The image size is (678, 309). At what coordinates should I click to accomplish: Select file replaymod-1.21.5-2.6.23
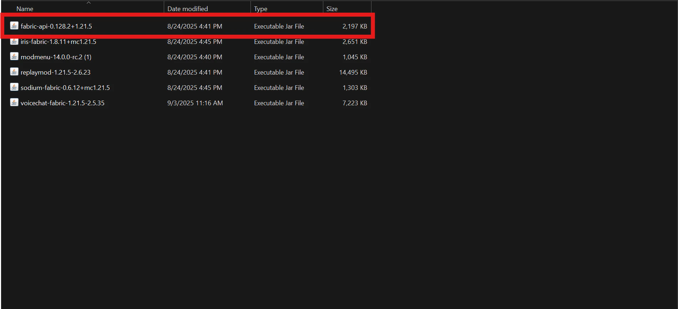click(x=56, y=72)
